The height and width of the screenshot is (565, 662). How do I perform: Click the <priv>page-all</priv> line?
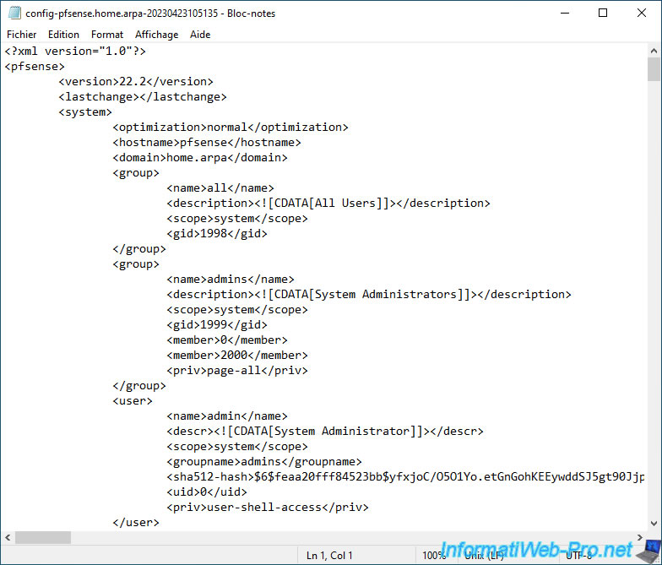237,370
